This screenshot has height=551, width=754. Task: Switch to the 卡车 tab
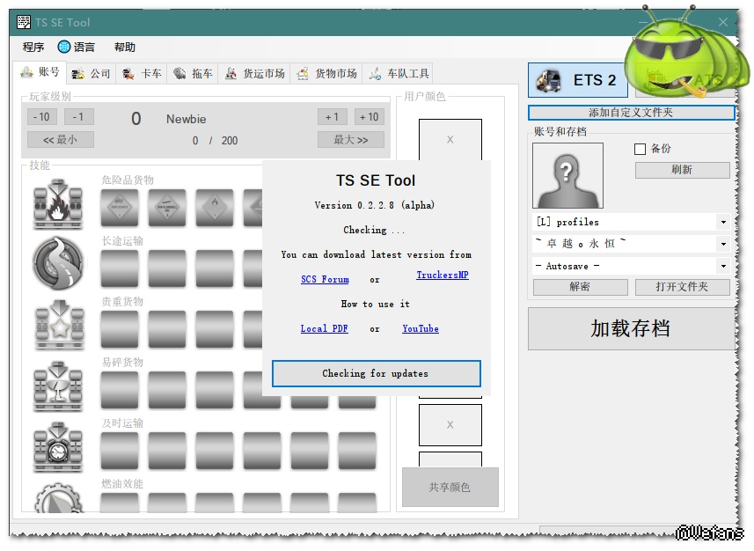pyautogui.click(x=142, y=74)
